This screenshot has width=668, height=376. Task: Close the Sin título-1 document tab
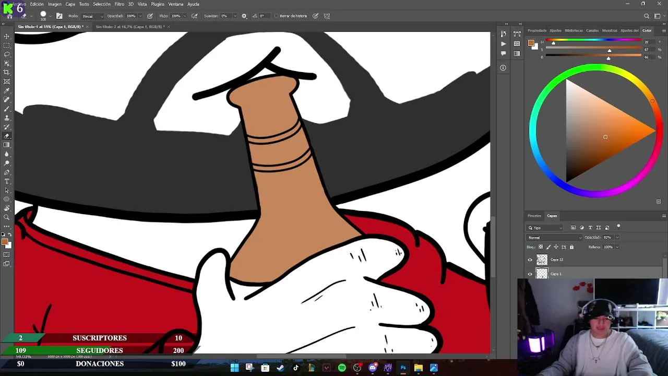[87, 27]
